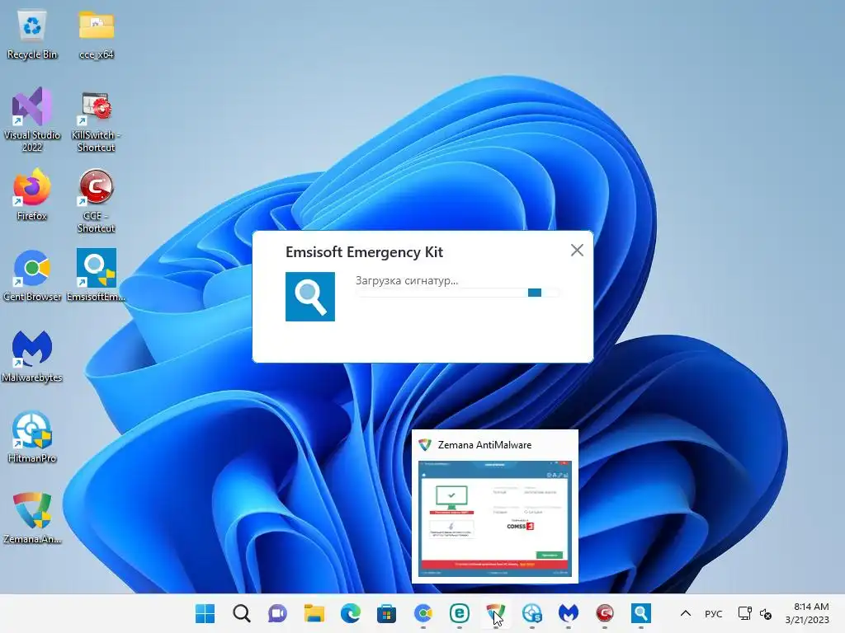The height and width of the screenshot is (633, 845).
Task: Switch to HitmanPro in taskbar
Action: 532,613
